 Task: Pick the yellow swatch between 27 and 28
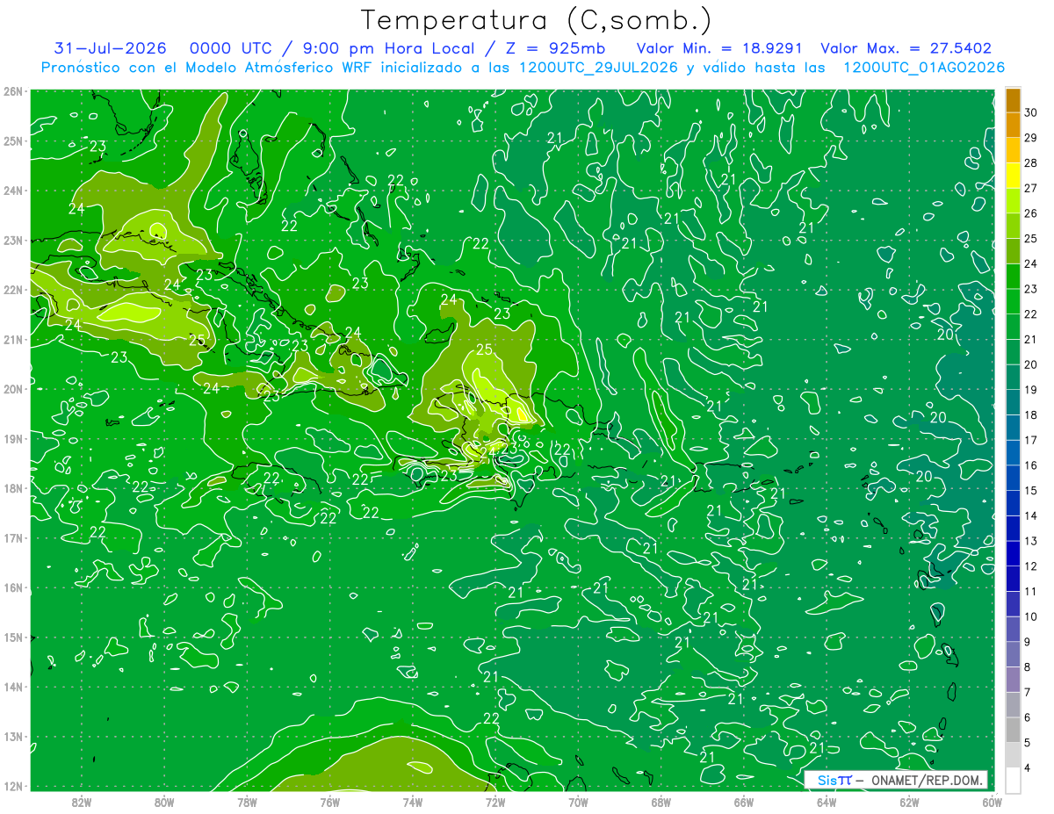point(1013,176)
